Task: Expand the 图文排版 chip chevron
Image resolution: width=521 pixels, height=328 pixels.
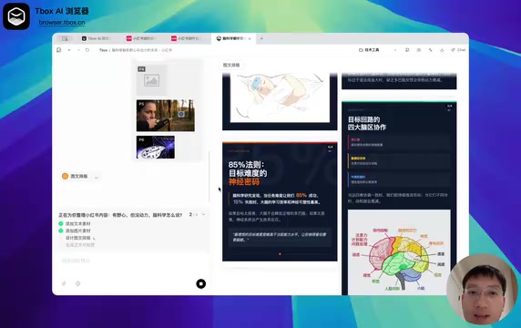Action: coord(97,177)
